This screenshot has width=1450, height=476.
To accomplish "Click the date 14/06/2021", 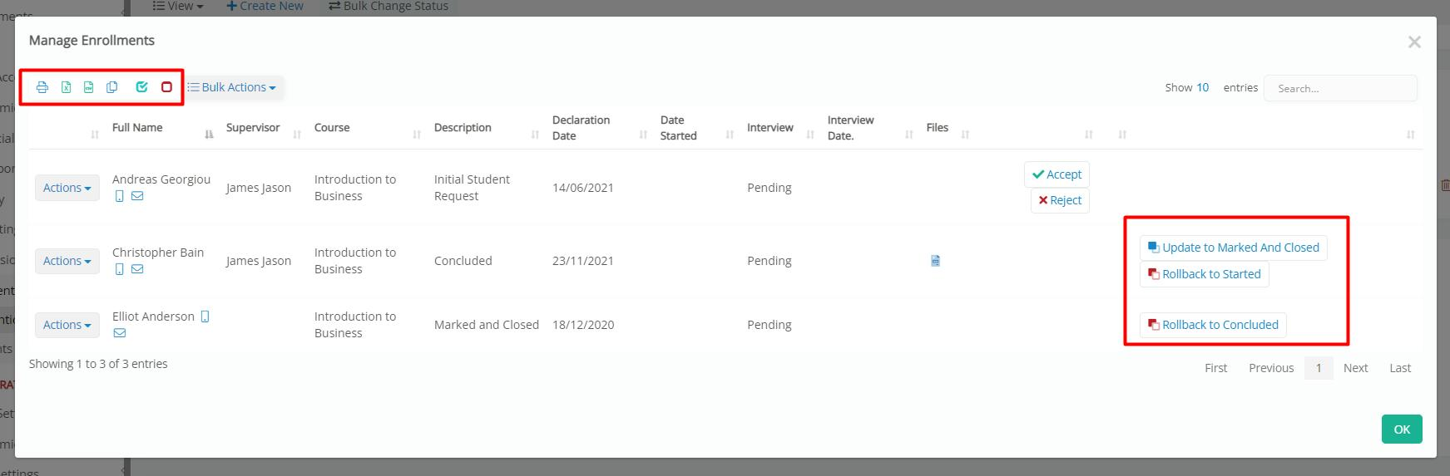I will pyautogui.click(x=583, y=188).
